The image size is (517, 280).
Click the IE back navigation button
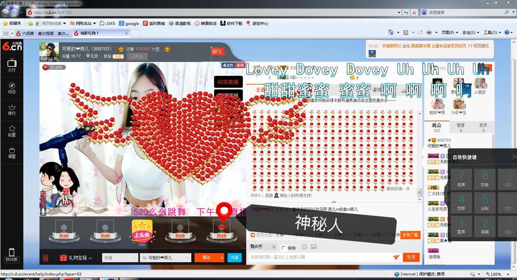point(5,12)
